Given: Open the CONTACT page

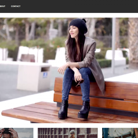Looking at the screenshot, I should 16,6.
